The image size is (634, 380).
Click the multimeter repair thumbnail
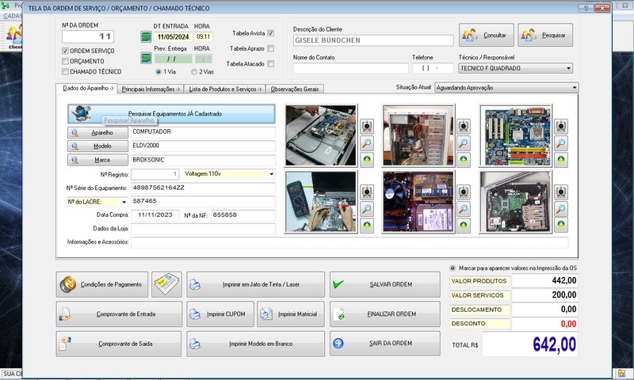point(321,202)
